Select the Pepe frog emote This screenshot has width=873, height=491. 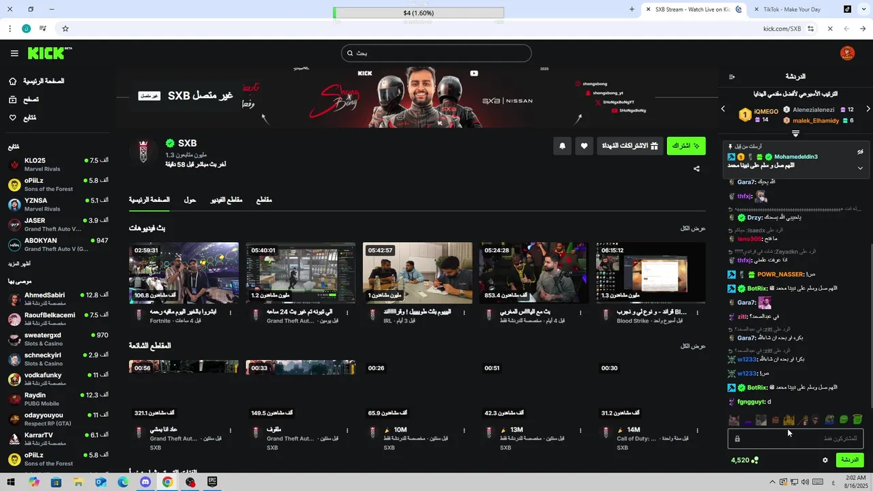(x=829, y=420)
